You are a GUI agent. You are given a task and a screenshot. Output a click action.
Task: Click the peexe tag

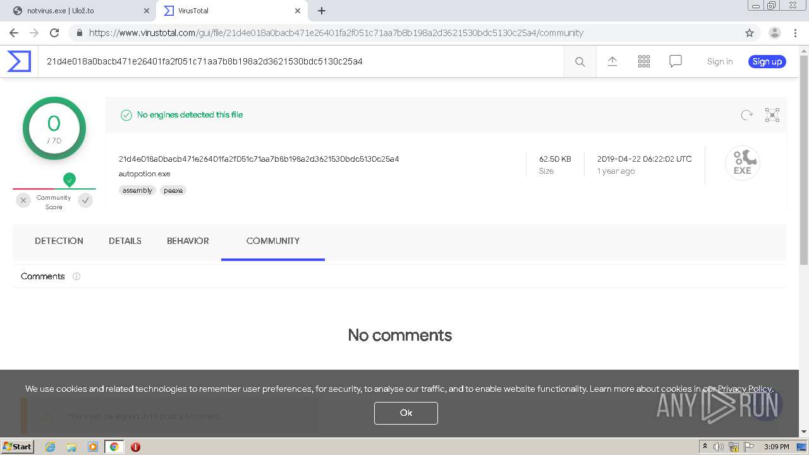click(x=173, y=190)
